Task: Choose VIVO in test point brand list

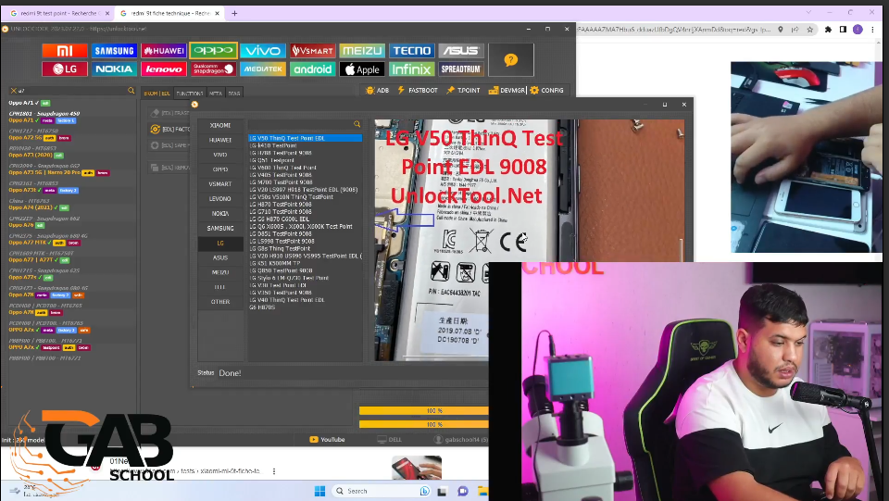Action: pyautogui.click(x=220, y=155)
